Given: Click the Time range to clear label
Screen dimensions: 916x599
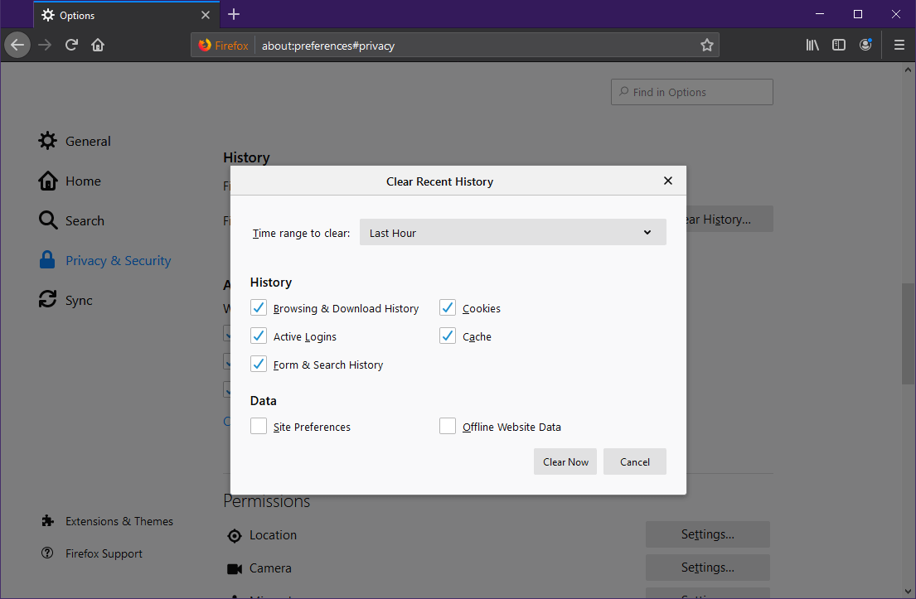Looking at the screenshot, I should 302,233.
